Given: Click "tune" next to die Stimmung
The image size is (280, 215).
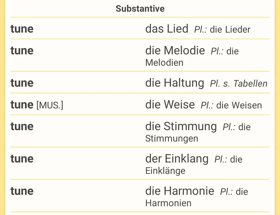Looking at the screenshot, I should 22,127.
